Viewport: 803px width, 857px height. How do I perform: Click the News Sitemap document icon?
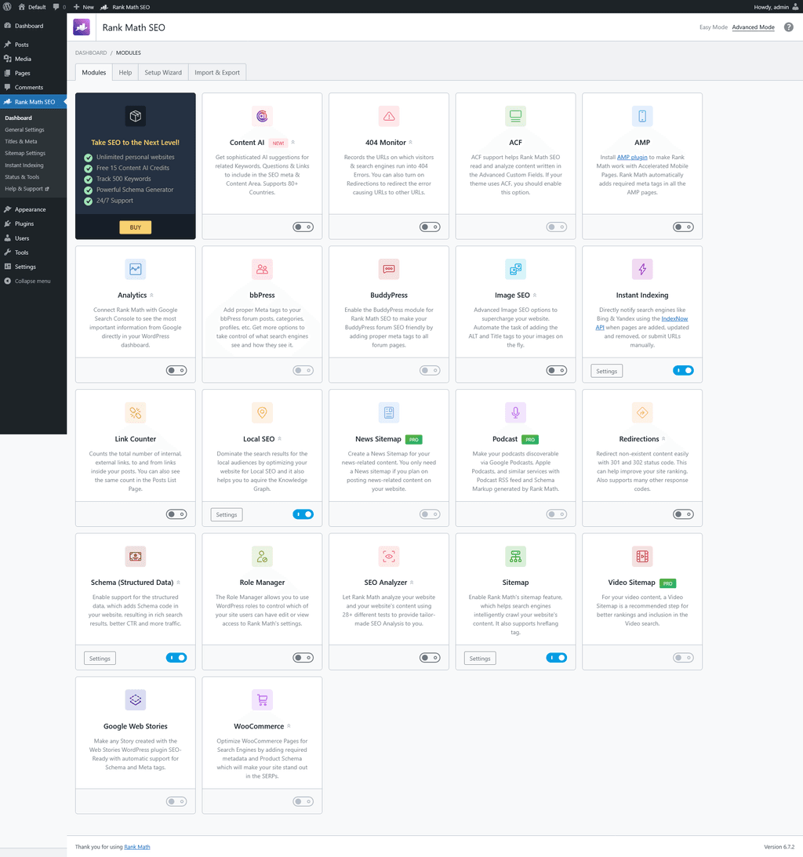tap(389, 412)
